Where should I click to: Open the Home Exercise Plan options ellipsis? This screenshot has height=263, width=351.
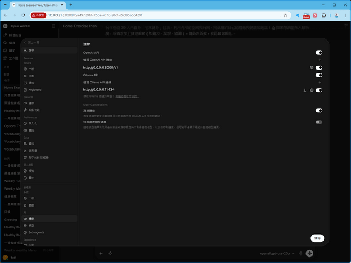tap(101, 26)
